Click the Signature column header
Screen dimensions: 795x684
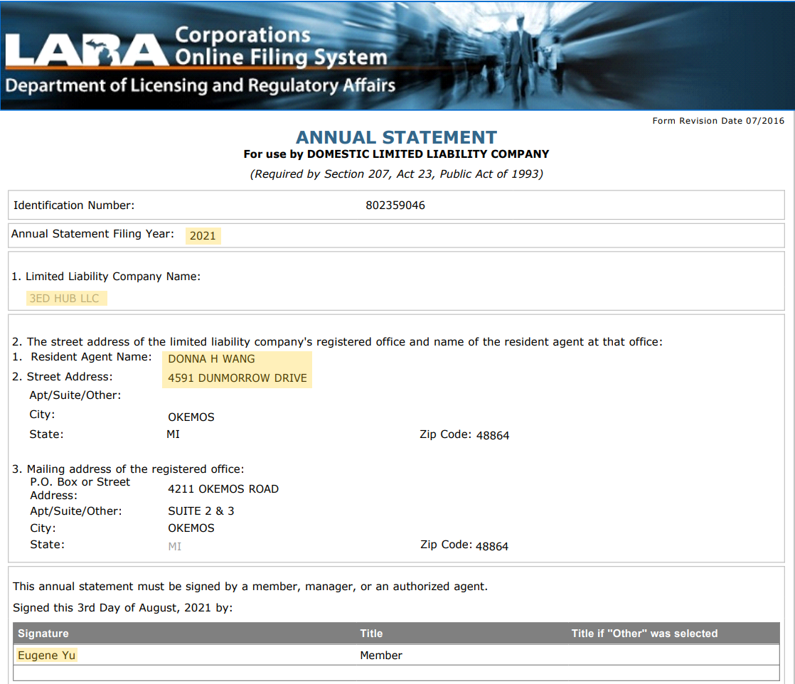(43, 634)
